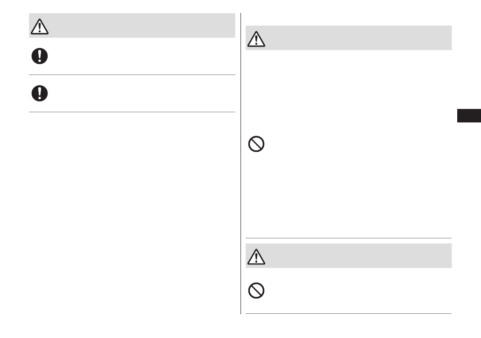Click divider line above lower right warning header
The image size is (481, 338).
coord(349,238)
